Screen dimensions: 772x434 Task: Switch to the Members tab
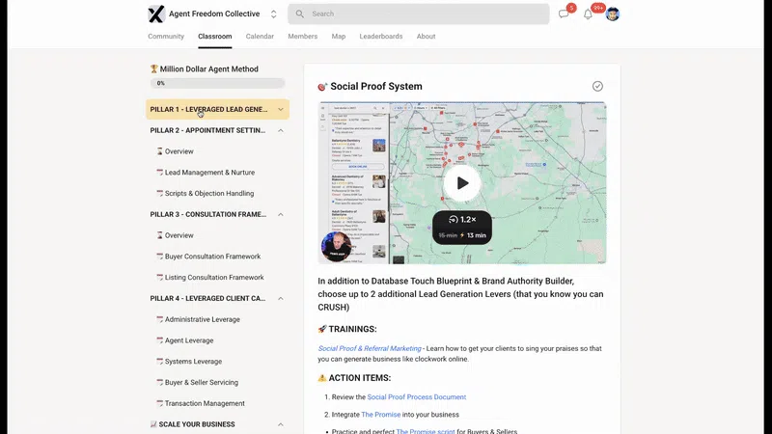pyautogui.click(x=302, y=37)
